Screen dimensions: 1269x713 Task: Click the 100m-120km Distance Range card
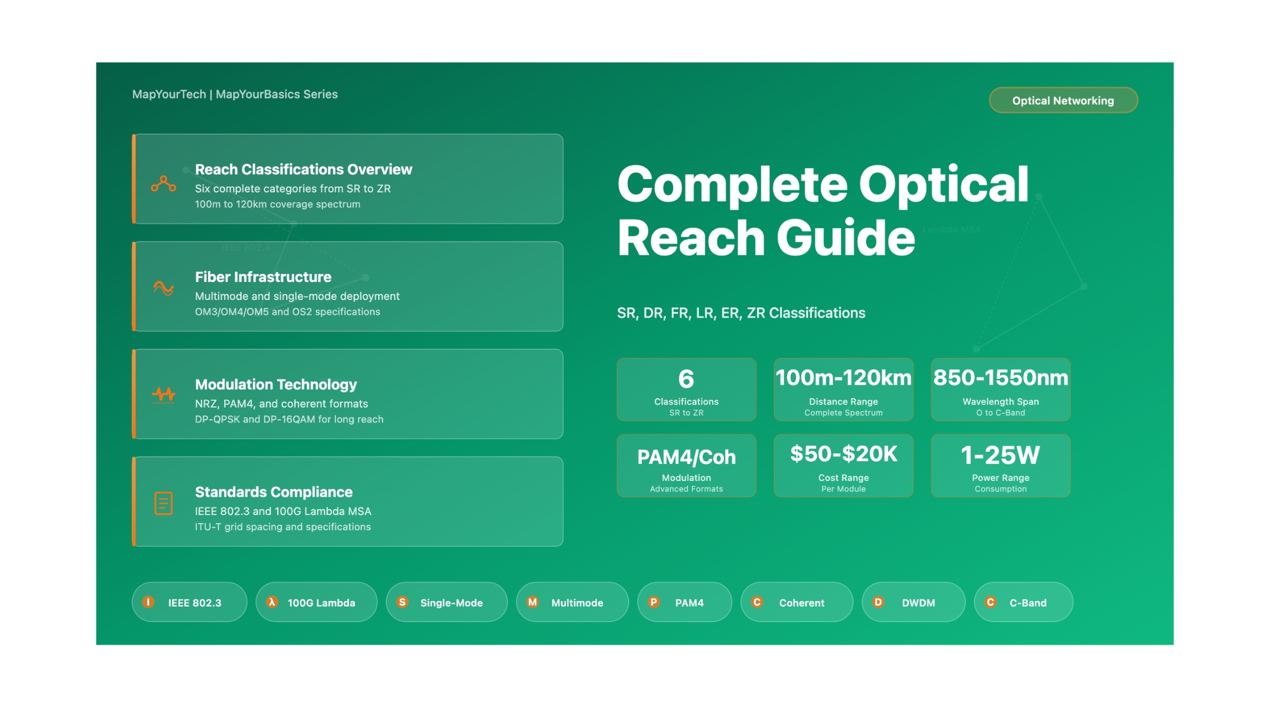tap(843, 389)
